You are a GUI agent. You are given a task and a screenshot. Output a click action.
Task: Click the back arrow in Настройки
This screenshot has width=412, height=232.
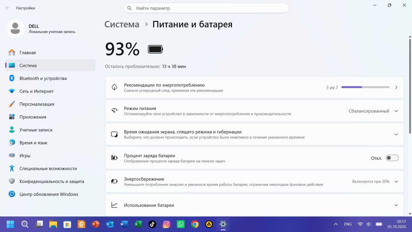(7, 8)
